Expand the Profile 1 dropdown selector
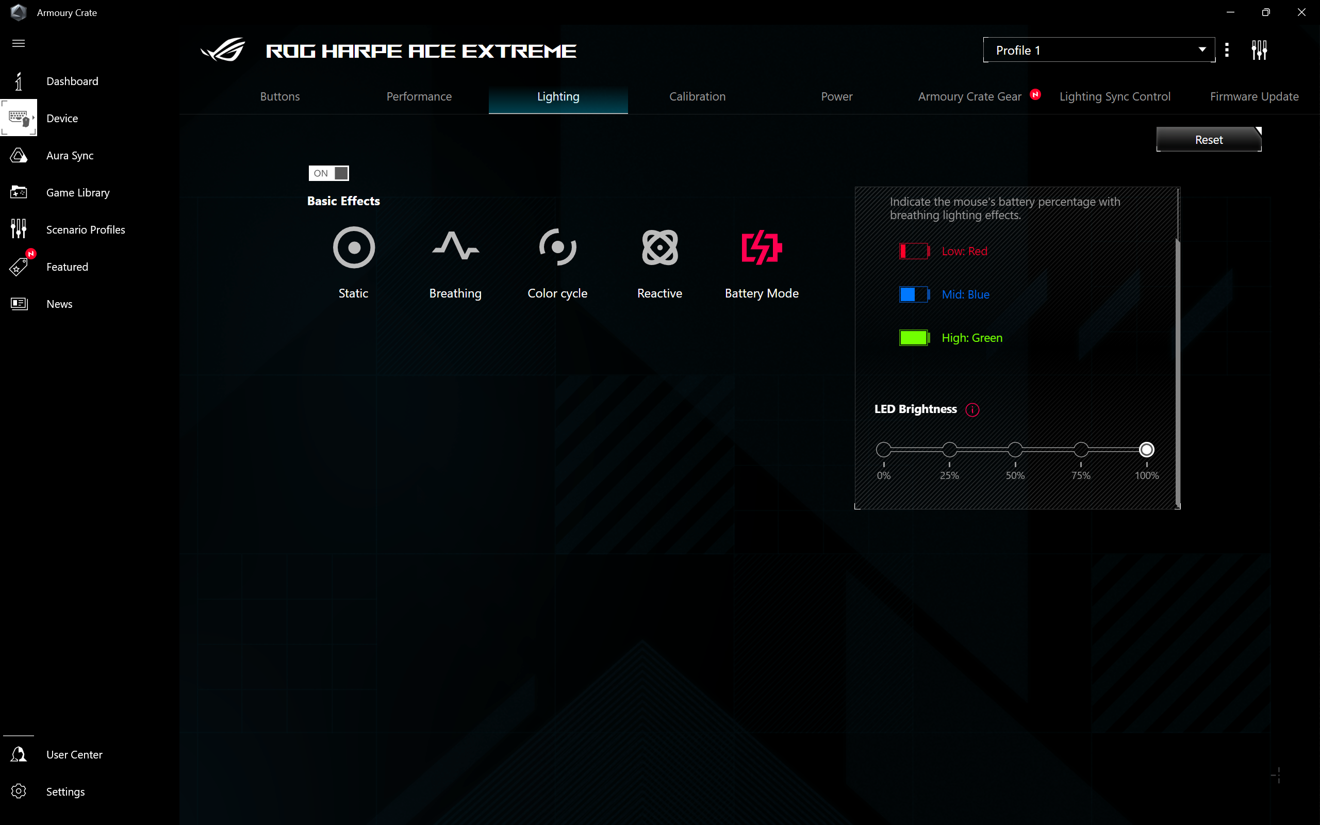The image size is (1320, 825). [x=1202, y=49]
